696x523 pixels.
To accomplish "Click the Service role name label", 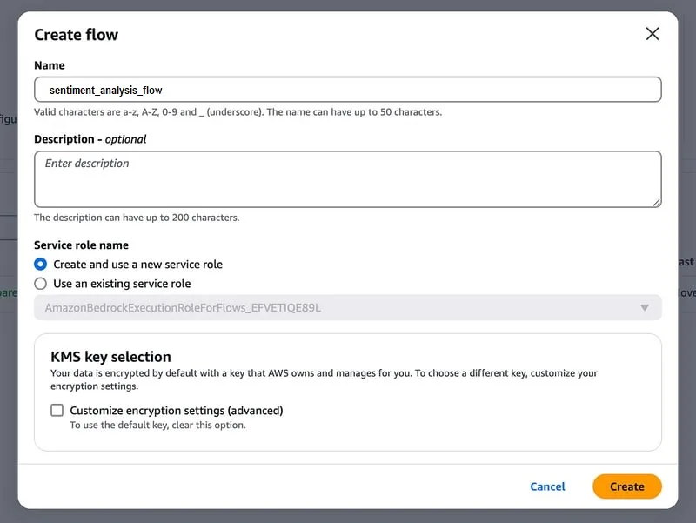I will pos(81,245).
